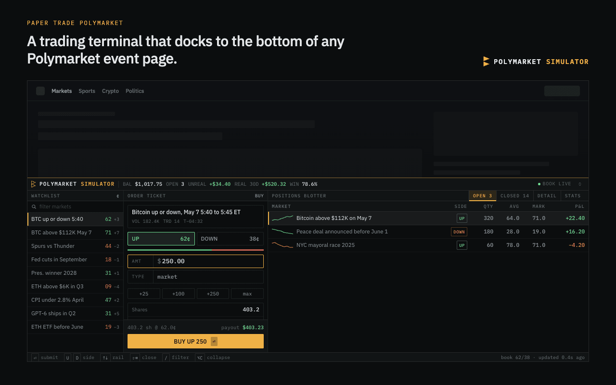Click the sparkline for Bitcoin above $112K

pos(282,218)
